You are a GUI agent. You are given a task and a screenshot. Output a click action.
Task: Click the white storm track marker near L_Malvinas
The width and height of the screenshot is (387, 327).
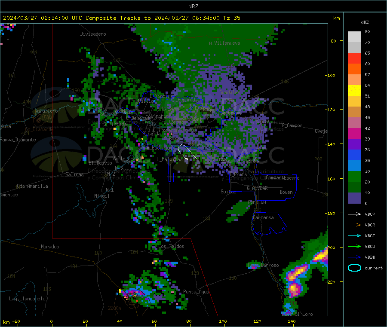click(187, 159)
